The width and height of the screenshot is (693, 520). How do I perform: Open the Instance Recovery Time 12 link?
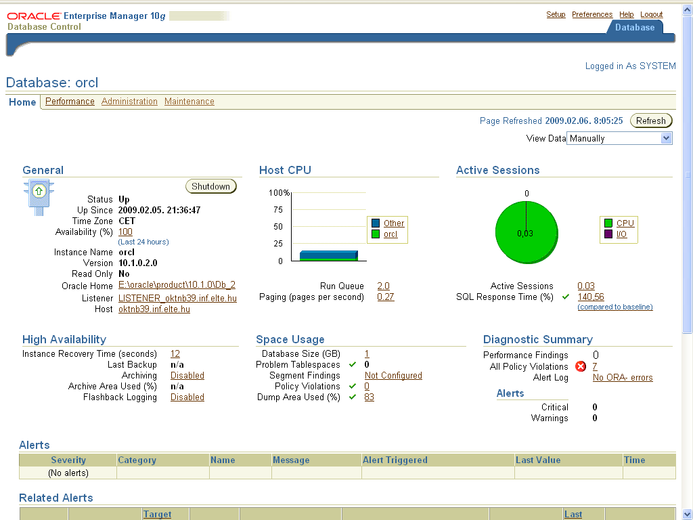175,353
